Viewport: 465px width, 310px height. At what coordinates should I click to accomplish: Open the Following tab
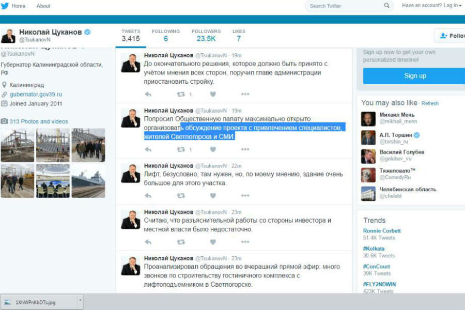coord(165,36)
